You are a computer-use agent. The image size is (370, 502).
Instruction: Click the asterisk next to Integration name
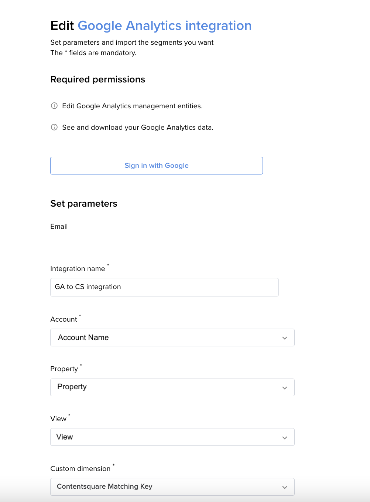(x=108, y=266)
